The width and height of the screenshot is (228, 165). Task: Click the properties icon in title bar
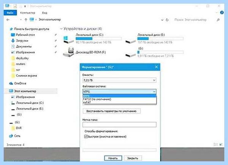tap(15, 6)
